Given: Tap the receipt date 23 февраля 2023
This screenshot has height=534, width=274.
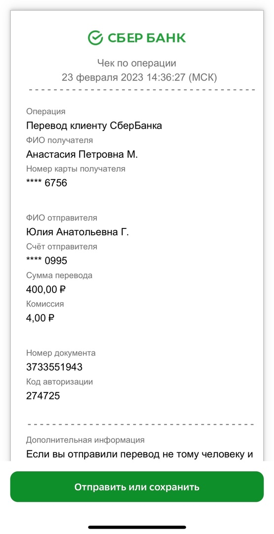Looking at the screenshot, I should click(x=102, y=77).
